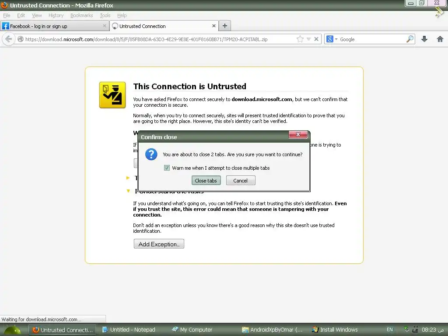This screenshot has width=448, height=336.
Task: Open the View menu
Action: 37,15
